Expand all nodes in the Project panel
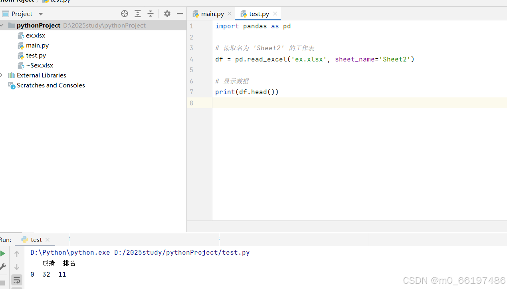Image resolution: width=507 pixels, height=289 pixels. (x=137, y=13)
